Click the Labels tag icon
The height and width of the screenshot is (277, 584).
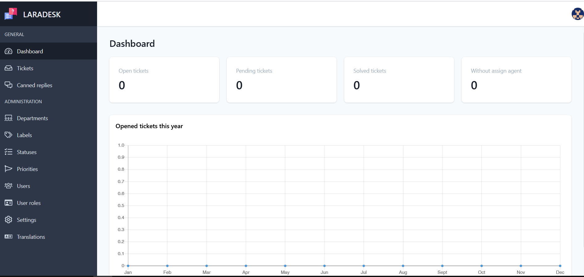[8, 135]
